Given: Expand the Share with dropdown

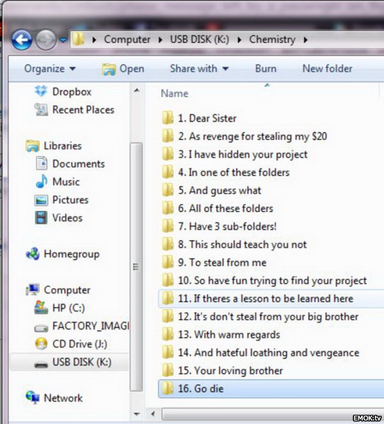Looking at the screenshot, I should 199,69.
